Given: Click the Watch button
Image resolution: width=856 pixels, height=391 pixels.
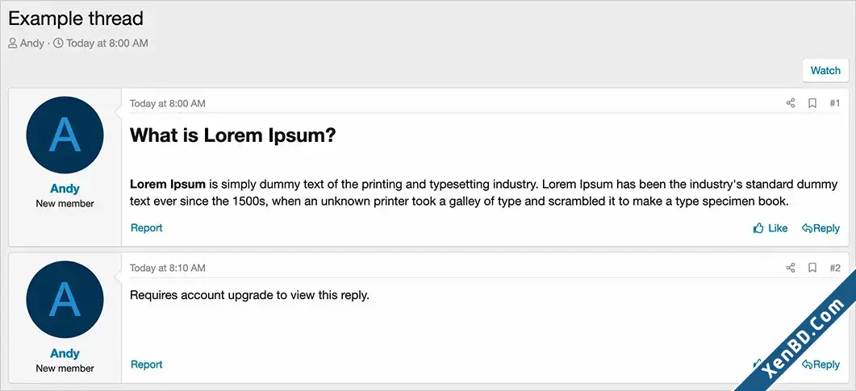Looking at the screenshot, I should click(825, 70).
